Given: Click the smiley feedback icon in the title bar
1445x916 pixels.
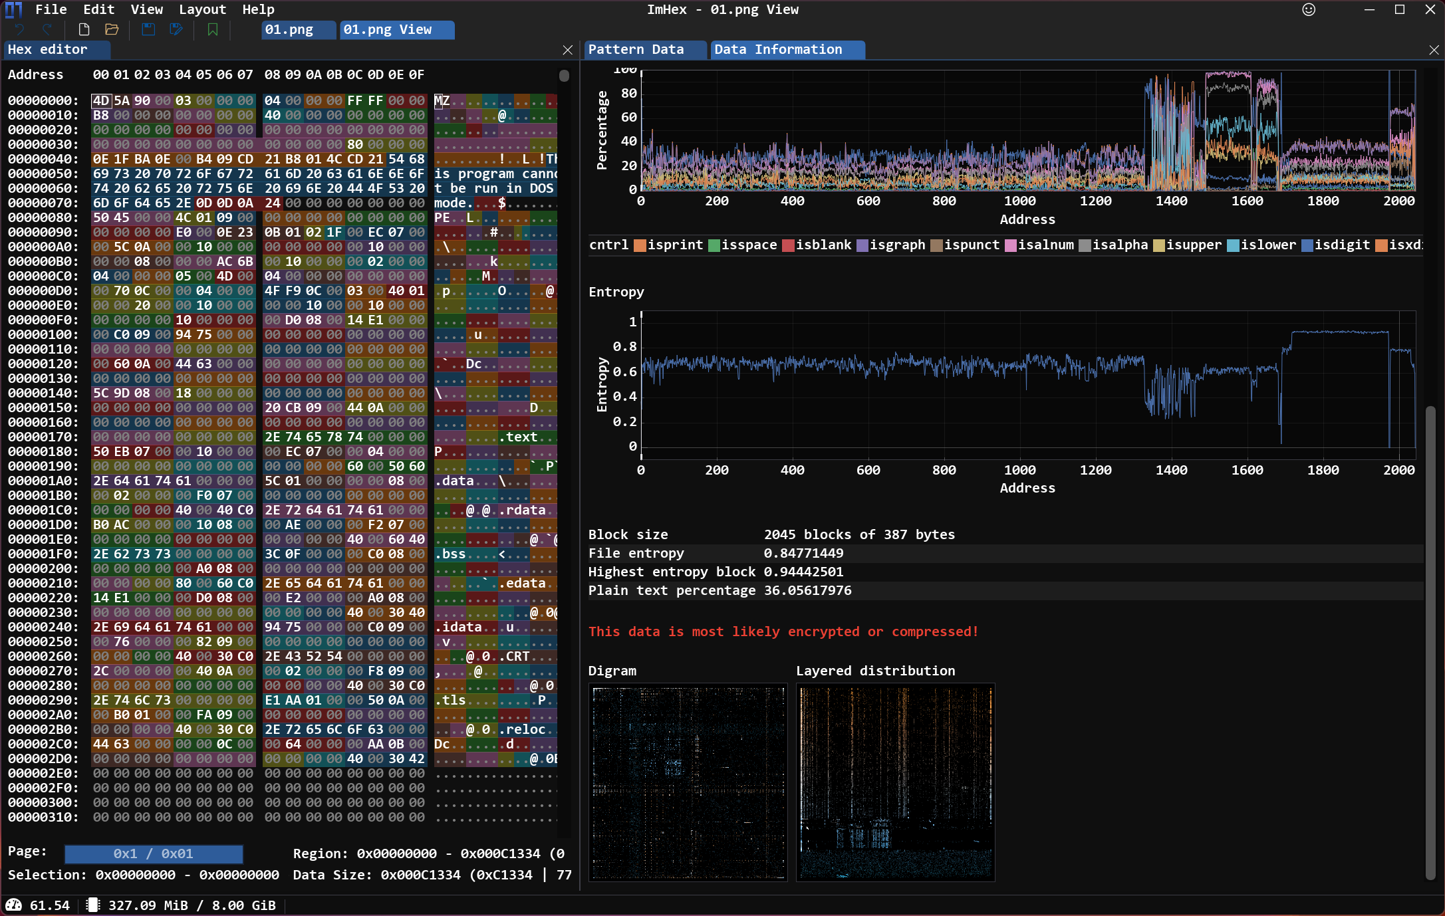Looking at the screenshot, I should tap(1309, 9).
